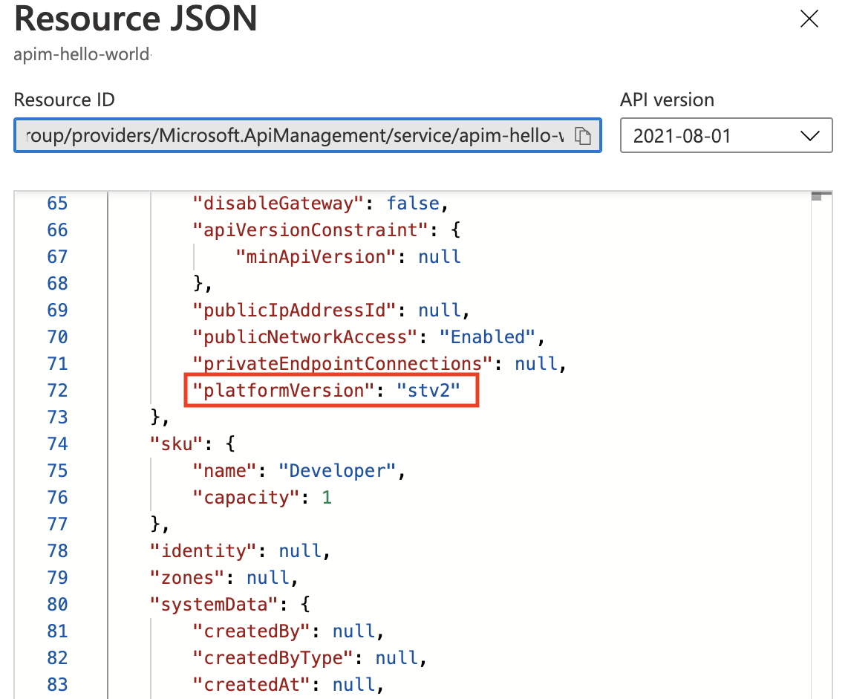Click line number 80 for systemData

(57, 604)
